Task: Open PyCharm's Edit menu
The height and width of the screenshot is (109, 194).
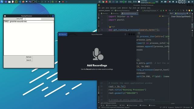Action: pos(103,8)
